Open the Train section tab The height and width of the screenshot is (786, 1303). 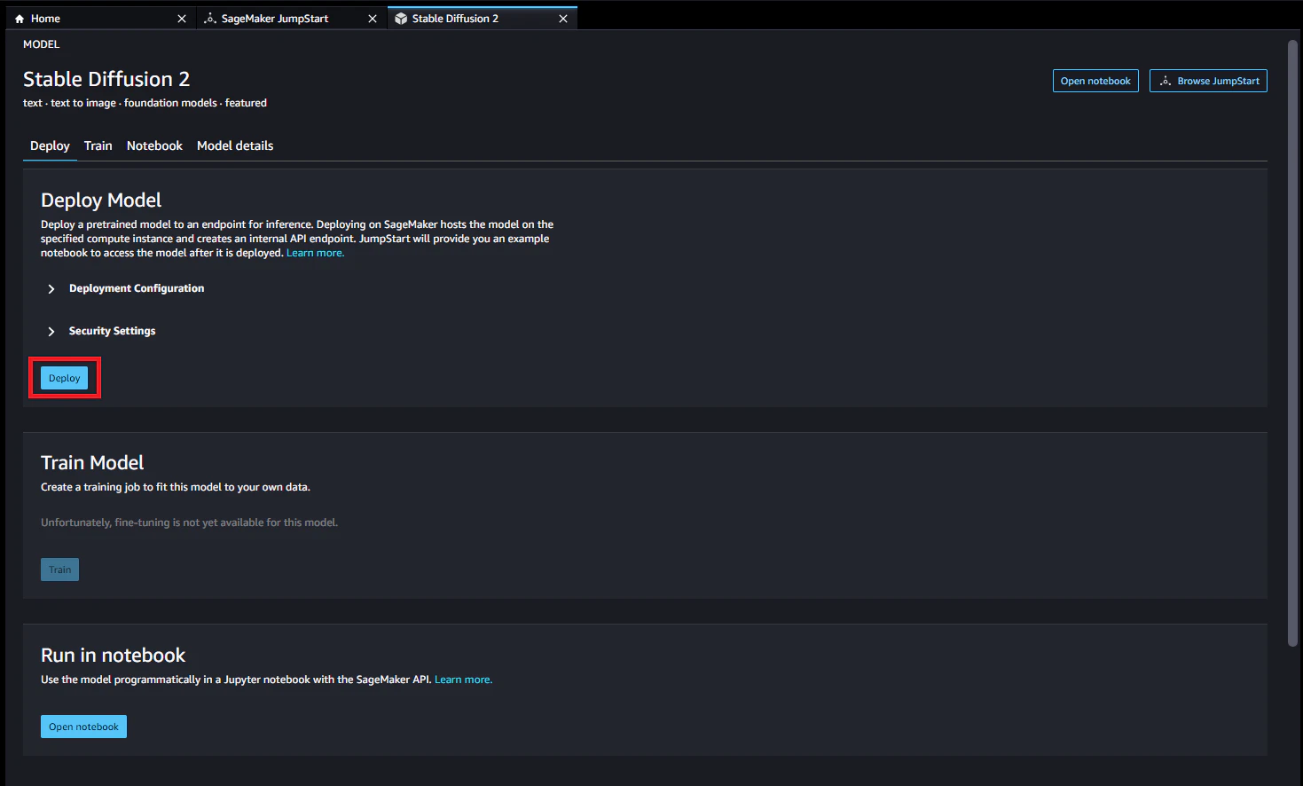[98, 145]
